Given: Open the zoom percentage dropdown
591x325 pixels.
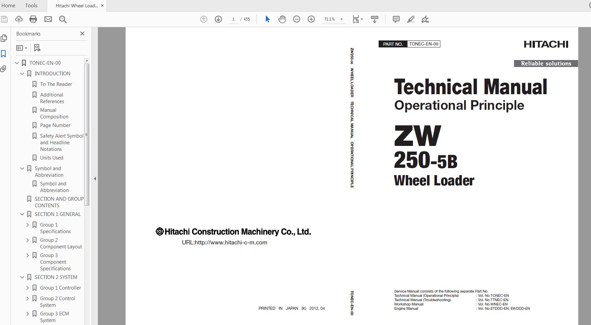Looking at the screenshot, I should (x=342, y=19).
